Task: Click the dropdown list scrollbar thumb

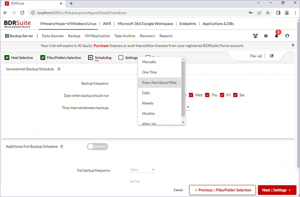Action: coord(183,89)
